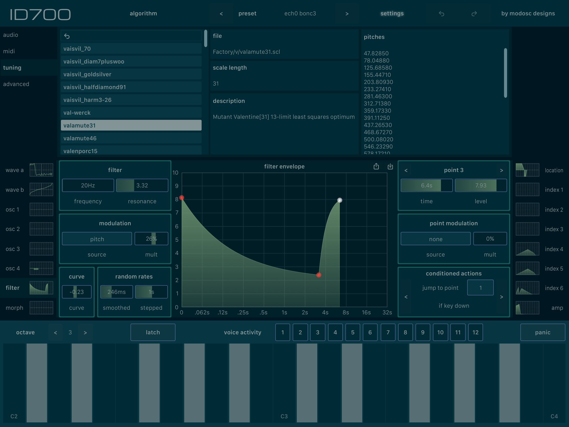Click the import envelope download icon
This screenshot has width=569, height=427.
coord(390,167)
